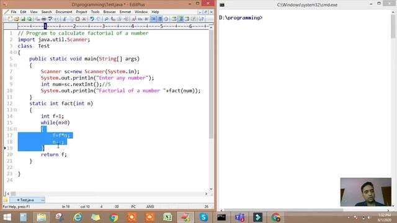This screenshot has width=397, height=223.
Task: Click the editor scroll-right arrow
Action: tap(206, 194)
